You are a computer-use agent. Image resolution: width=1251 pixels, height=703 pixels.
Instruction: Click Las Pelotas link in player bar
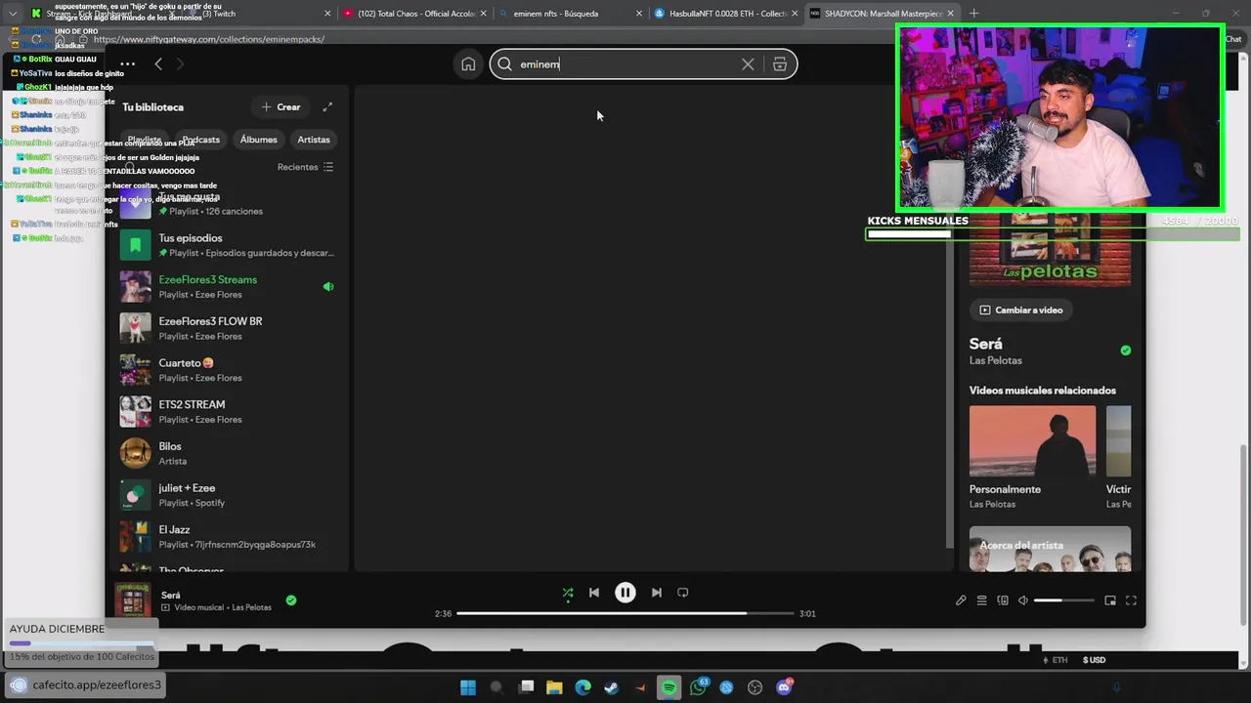pos(251,607)
